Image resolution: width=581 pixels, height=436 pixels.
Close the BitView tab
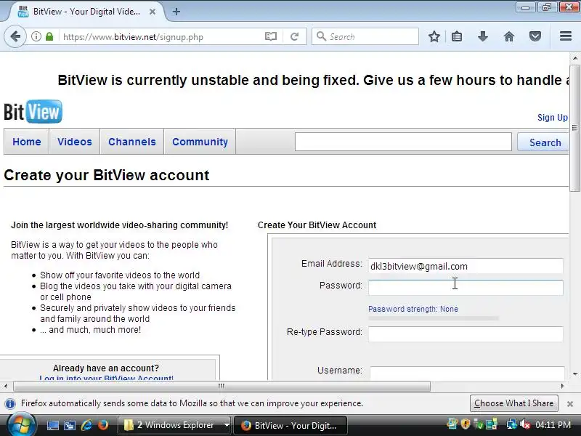(153, 12)
